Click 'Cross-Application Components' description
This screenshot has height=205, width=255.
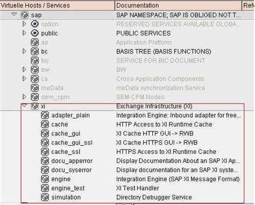click(160, 79)
